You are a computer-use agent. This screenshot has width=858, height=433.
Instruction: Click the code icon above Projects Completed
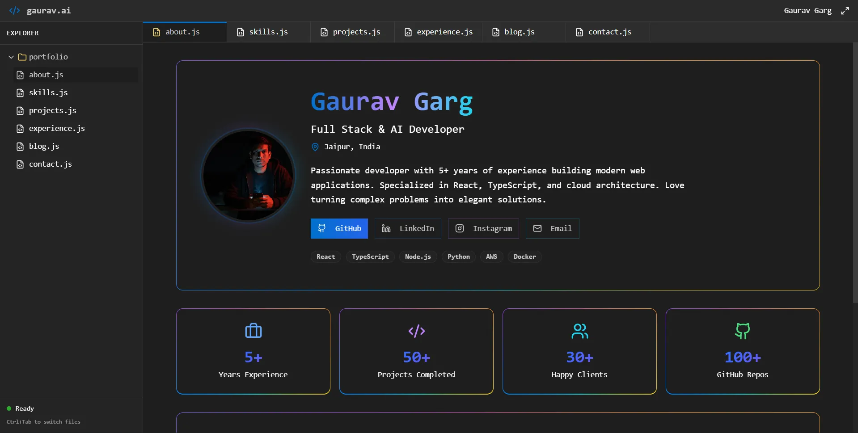pos(417,331)
